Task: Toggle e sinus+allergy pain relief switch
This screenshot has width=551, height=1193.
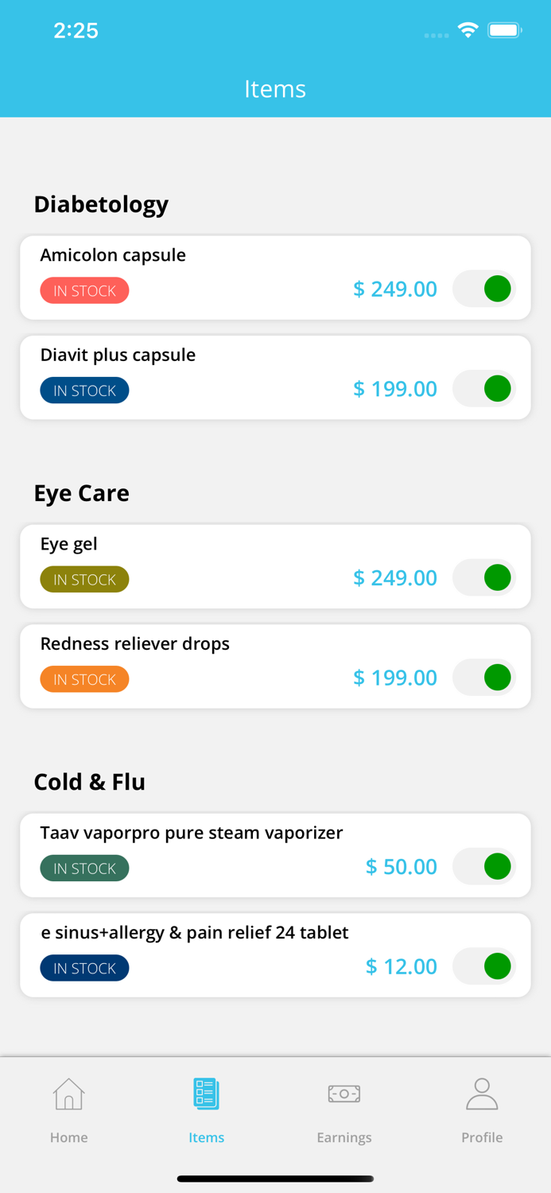Action: (484, 966)
